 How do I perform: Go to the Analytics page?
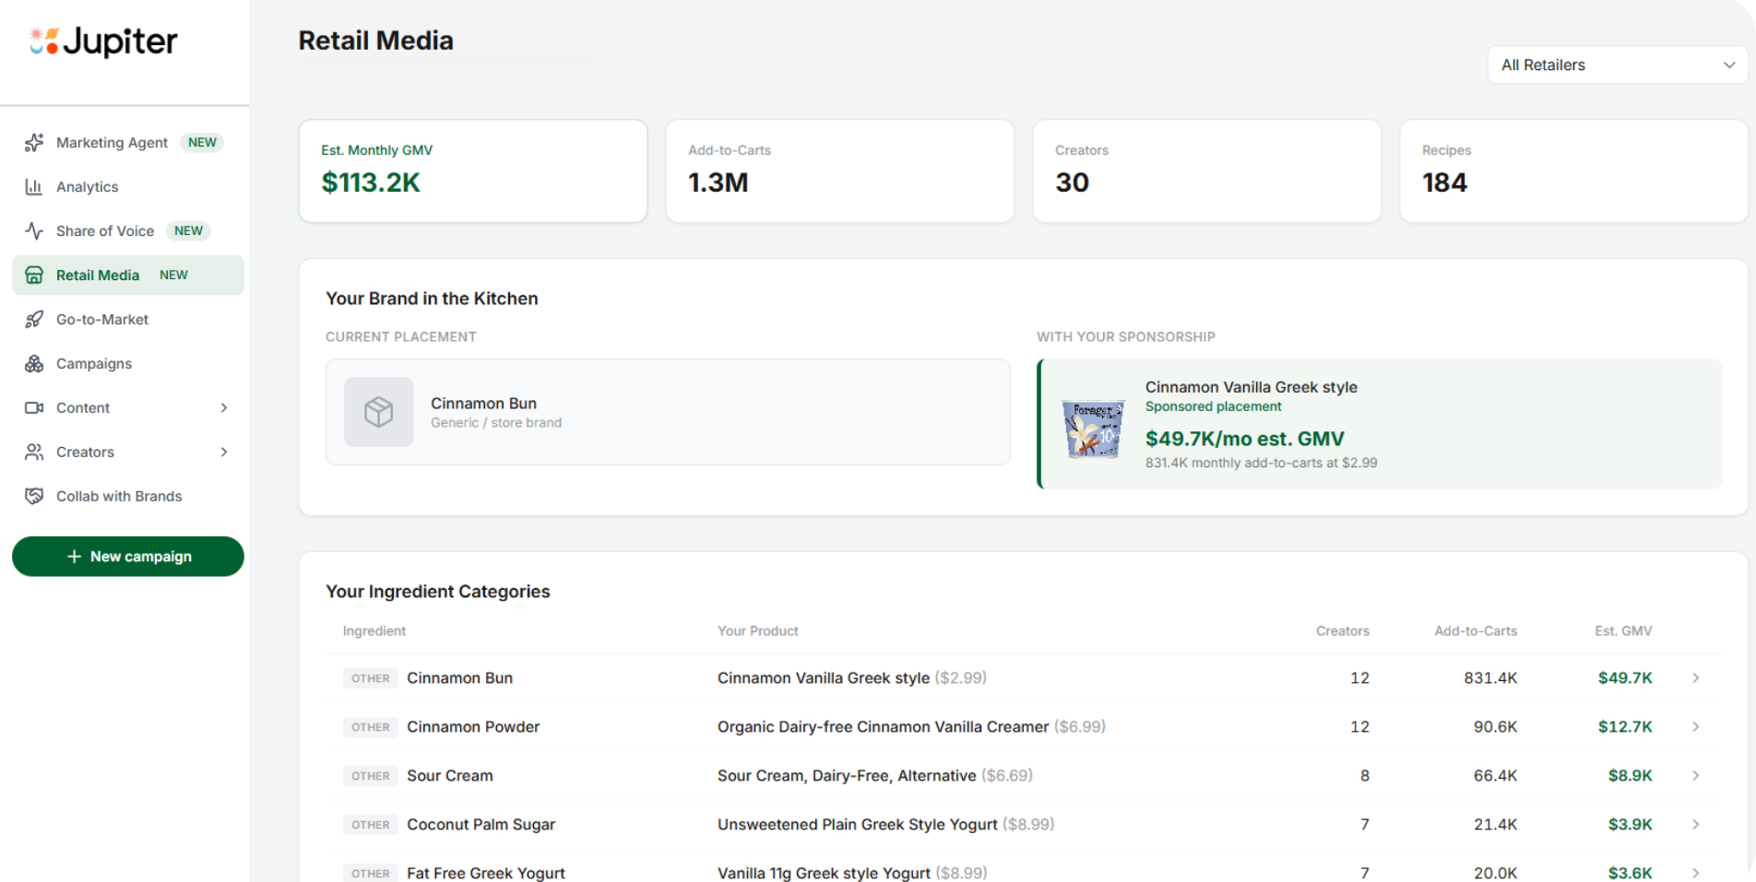pyautogui.click(x=88, y=187)
